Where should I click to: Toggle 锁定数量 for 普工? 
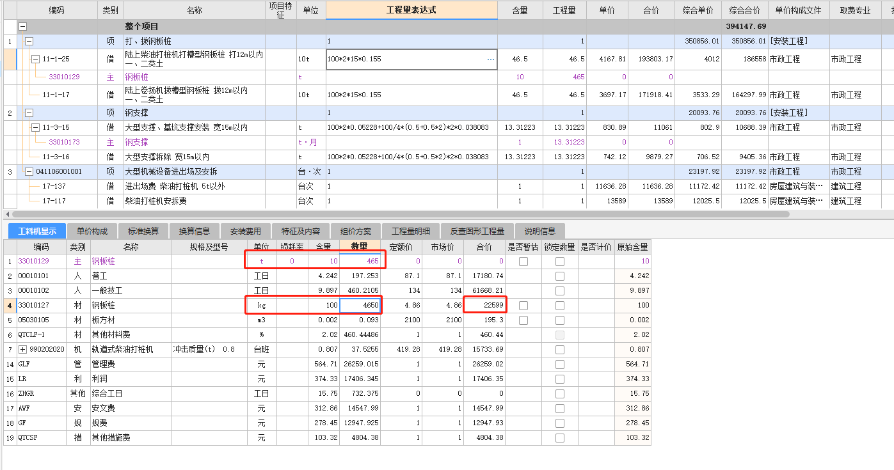(560, 276)
